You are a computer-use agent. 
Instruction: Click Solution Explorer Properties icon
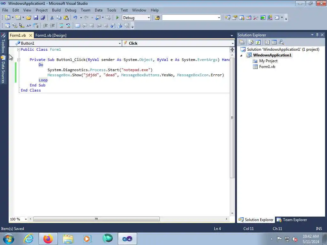pos(242,42)
